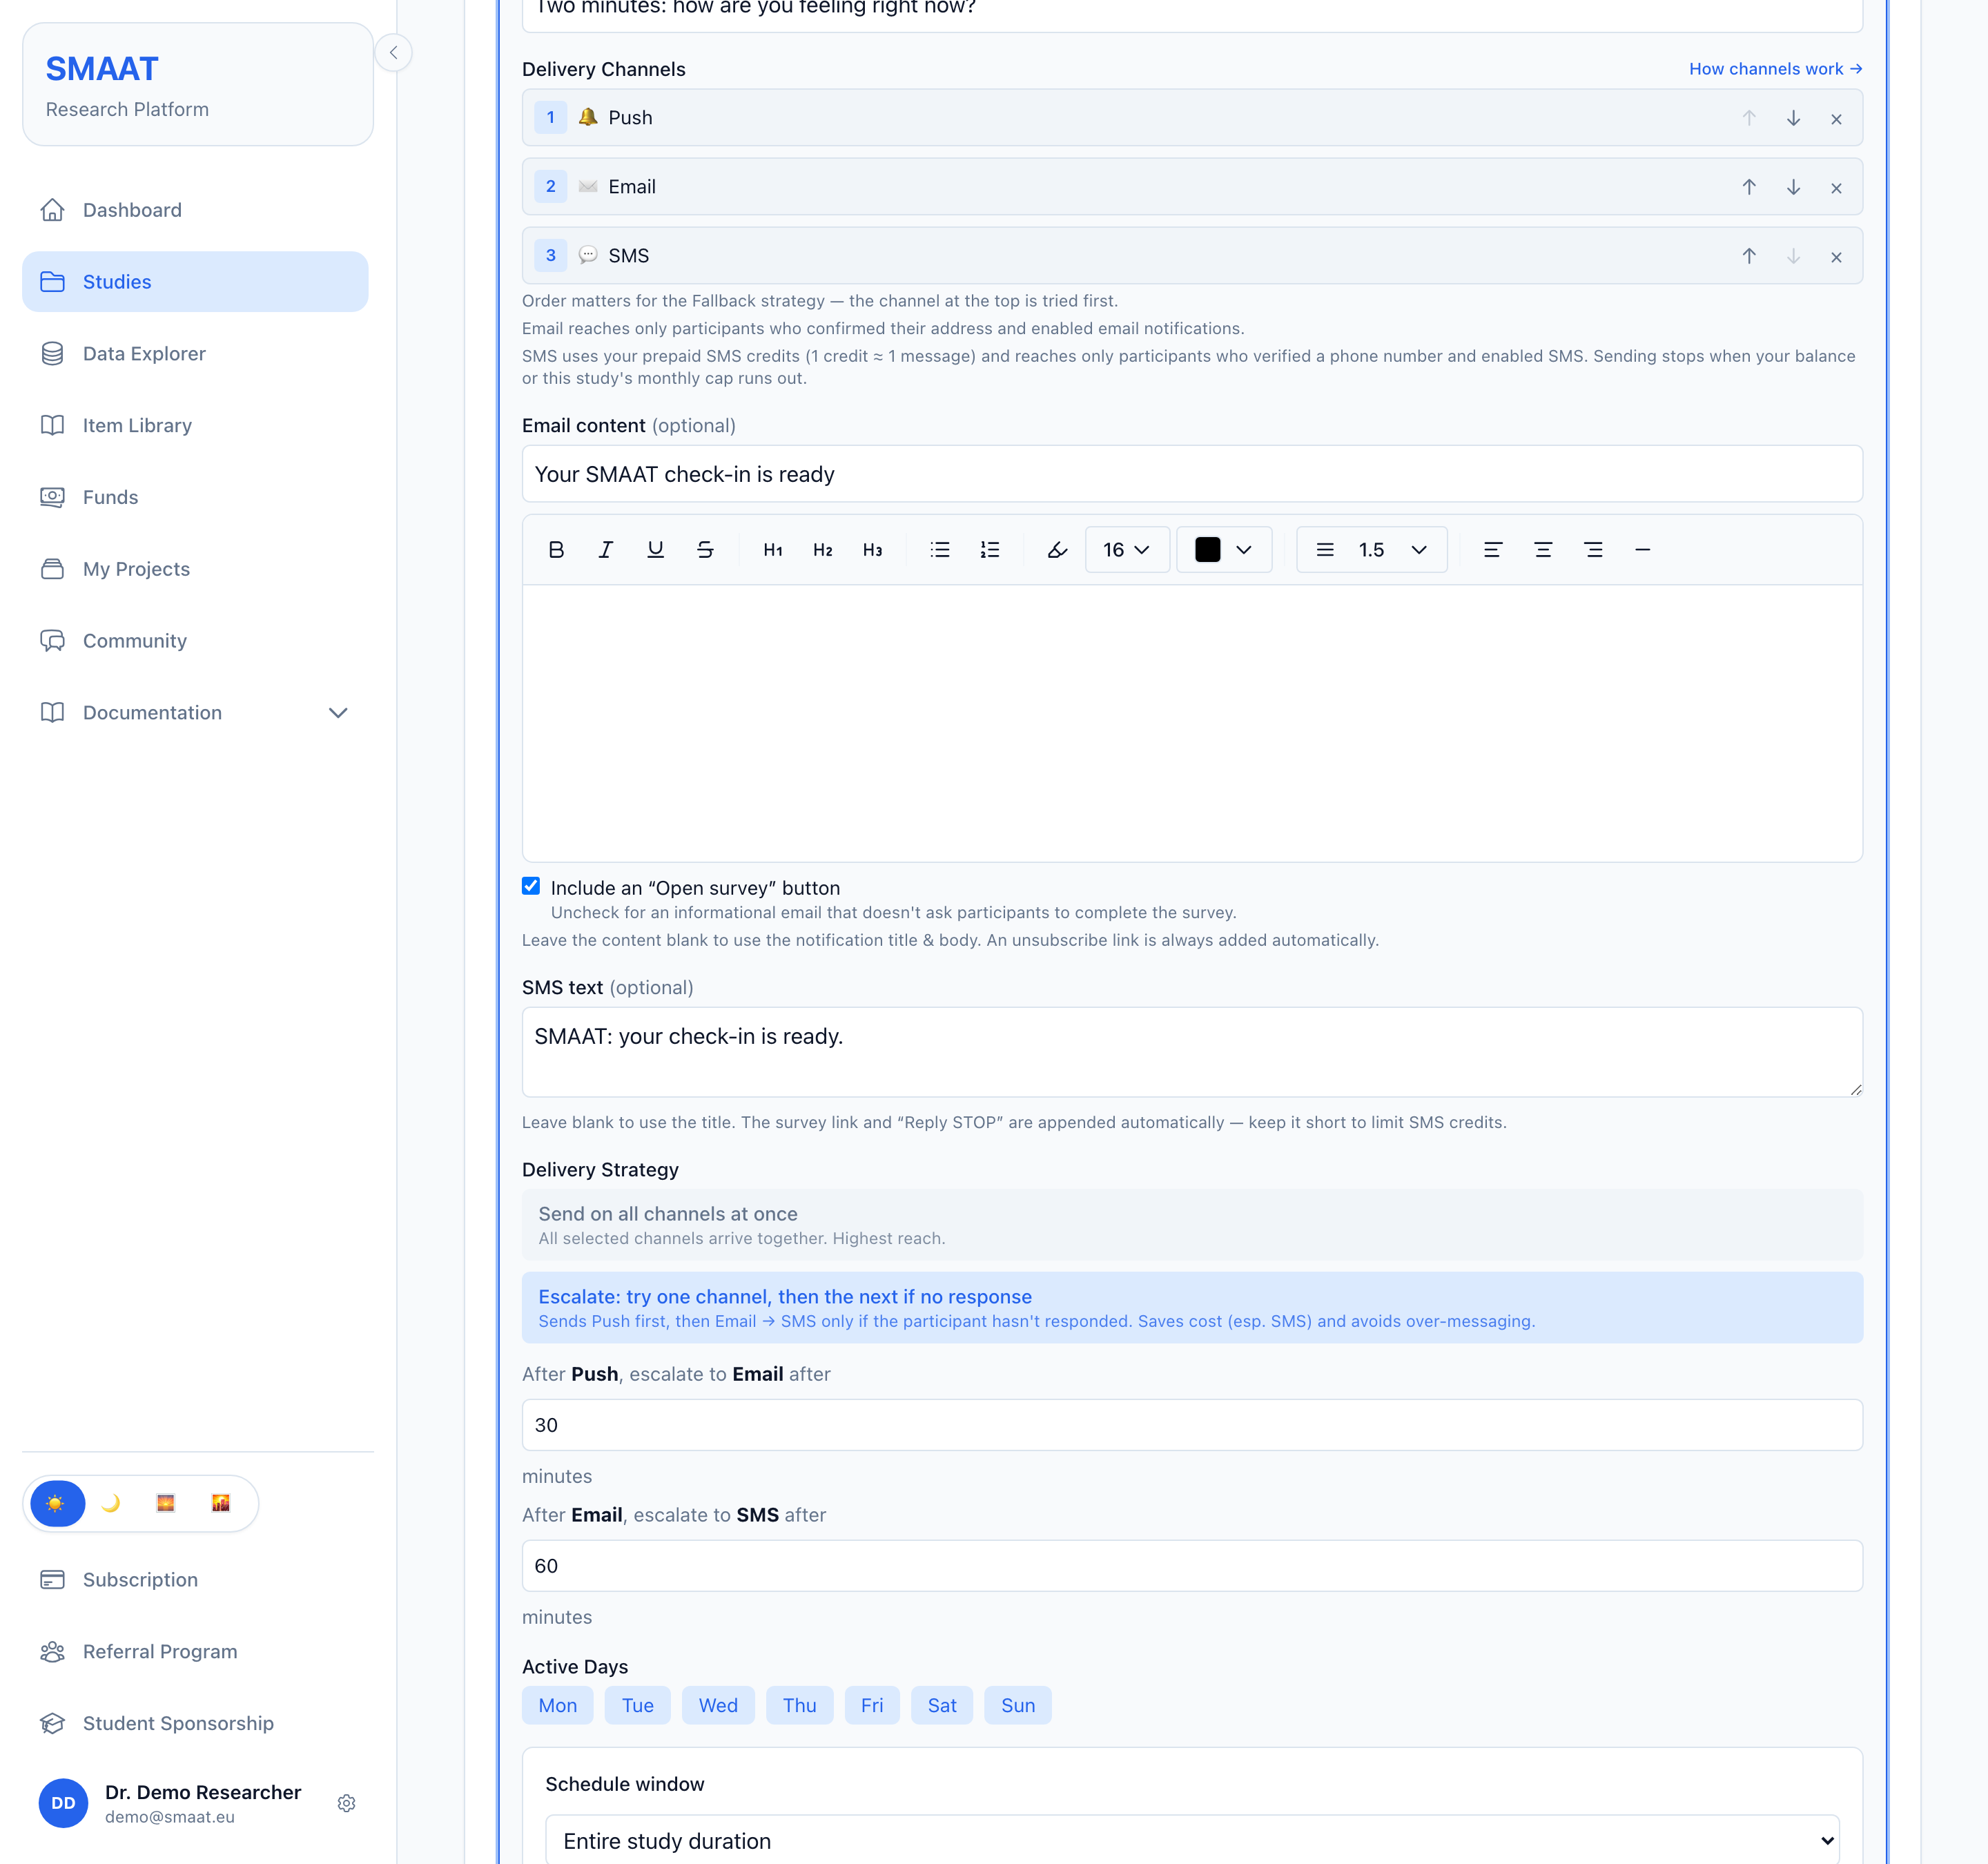Align text right
The width and height of the screenshot is (1988, 1864).
point(1593,550)
